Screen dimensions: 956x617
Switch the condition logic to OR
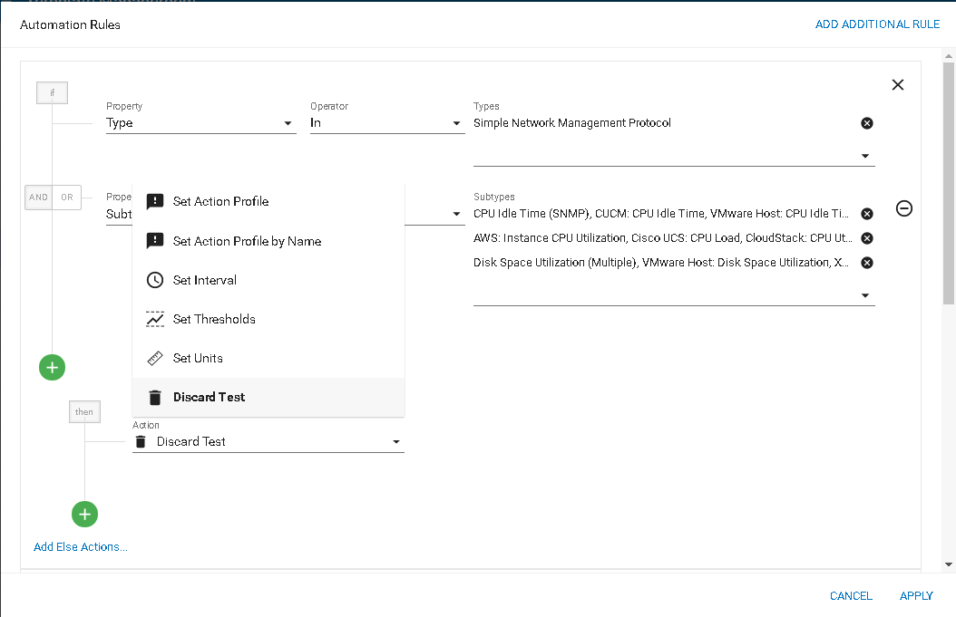[67, 198]
